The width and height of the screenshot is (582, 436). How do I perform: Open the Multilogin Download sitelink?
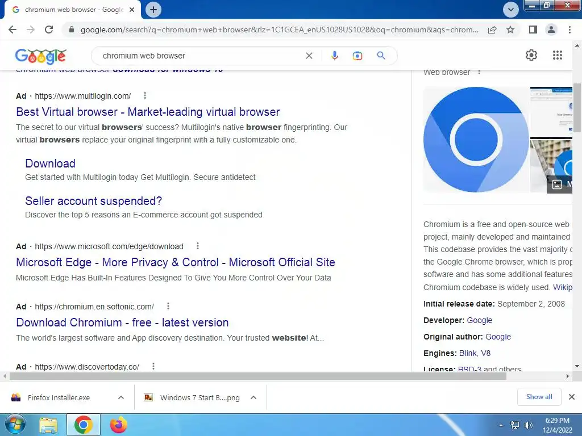tap(50, 163)
